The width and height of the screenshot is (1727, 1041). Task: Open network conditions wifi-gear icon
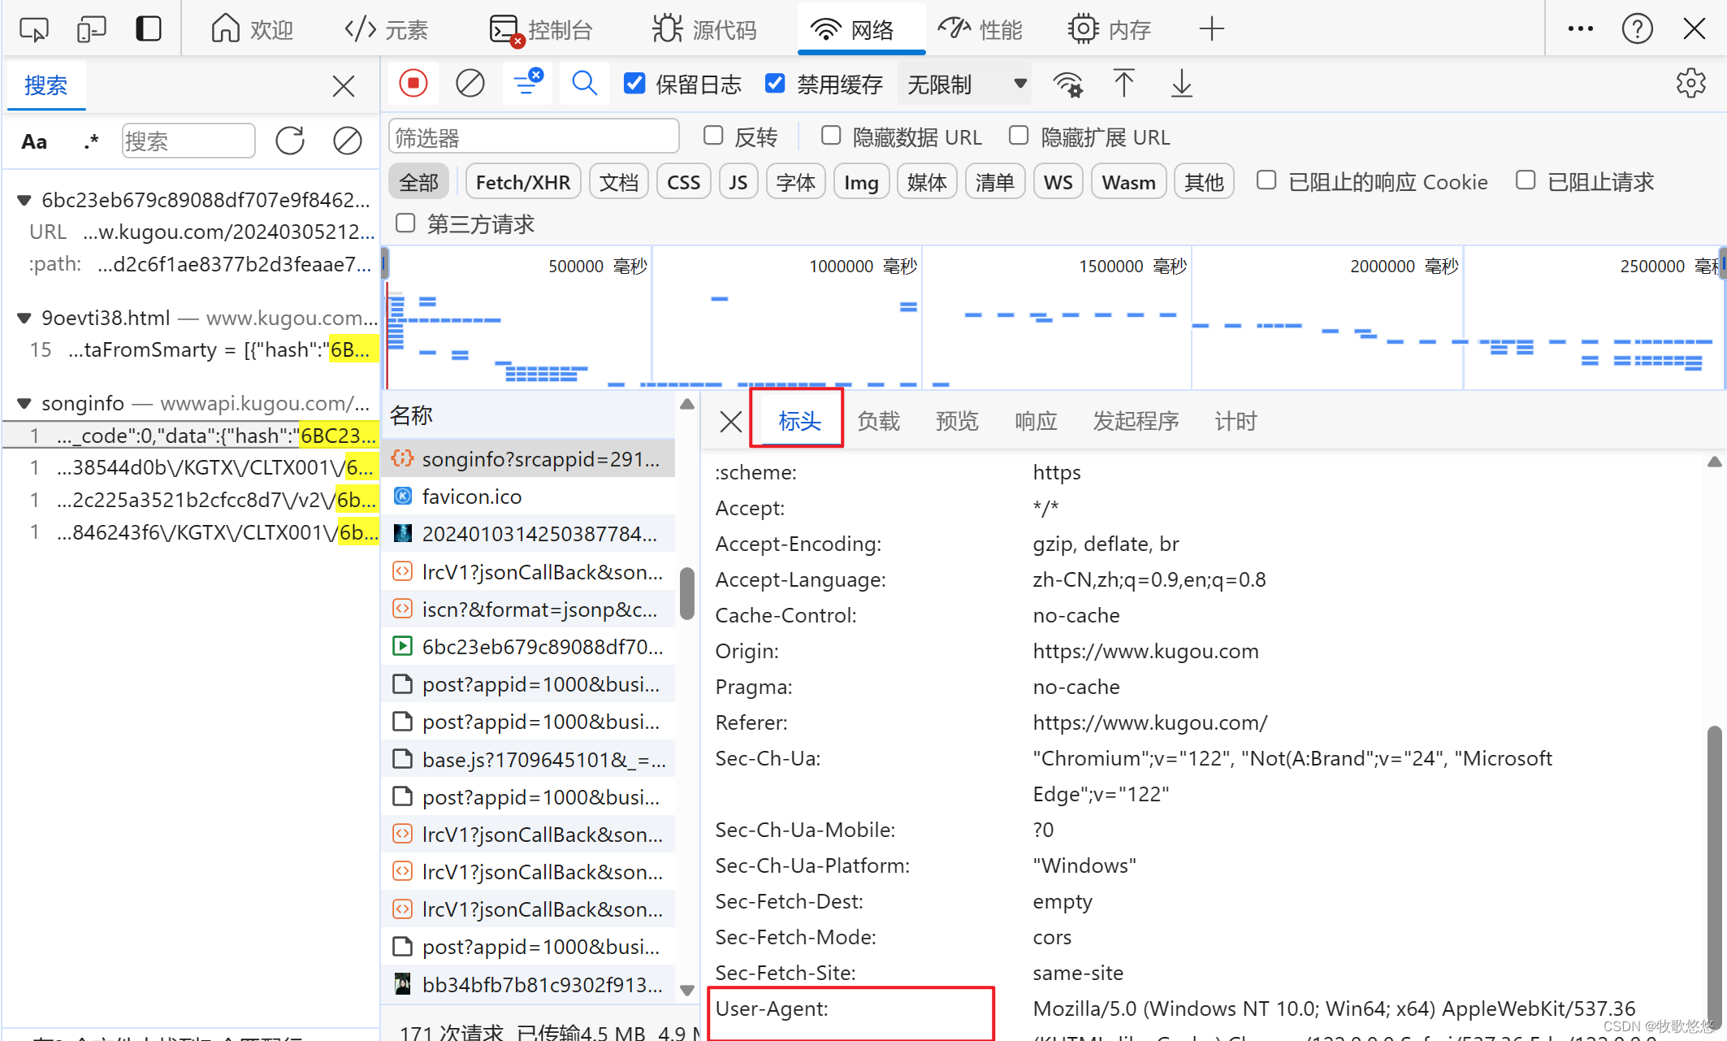click(x=1068, y=84)
